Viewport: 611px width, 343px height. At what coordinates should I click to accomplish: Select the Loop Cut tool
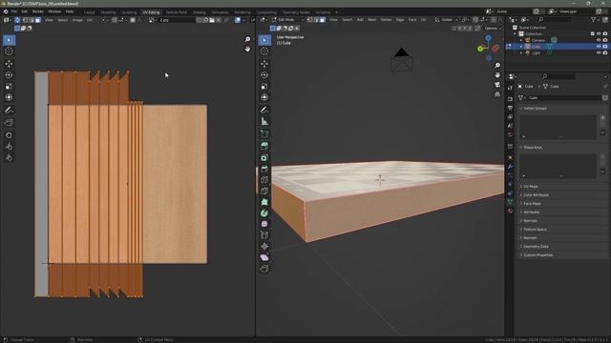(x=264, y=180)
